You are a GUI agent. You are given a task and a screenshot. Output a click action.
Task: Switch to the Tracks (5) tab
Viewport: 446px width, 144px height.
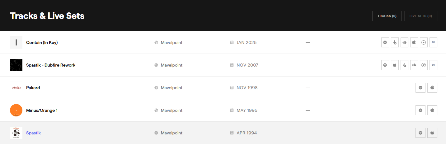[387, 16]
